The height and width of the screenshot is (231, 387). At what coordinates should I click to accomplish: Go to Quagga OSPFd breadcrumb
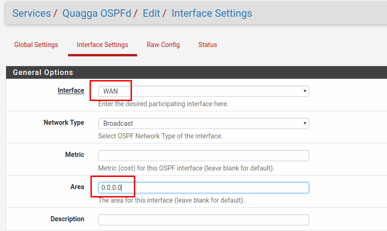tap(97, 14)
